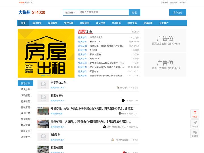Click the 发布信息 paper plane floating icon
Image resolution: width=204 pixels, height=153 pixels.
(195, 124)
